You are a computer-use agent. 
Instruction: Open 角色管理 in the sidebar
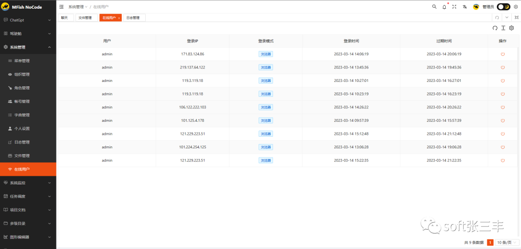point(28,88)
